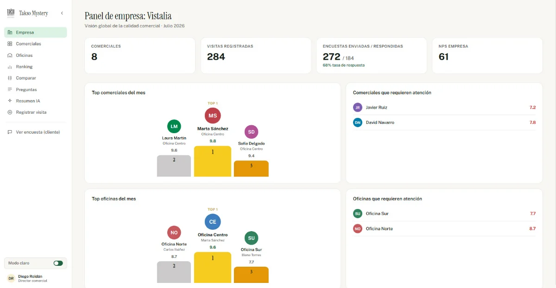Screen dimensions: 556x288
Task: Click Oficina Sur name on the podium
Action: (x=251, y=250)
